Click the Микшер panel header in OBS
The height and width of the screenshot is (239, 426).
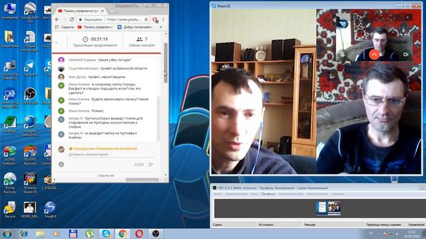point(333,224)
